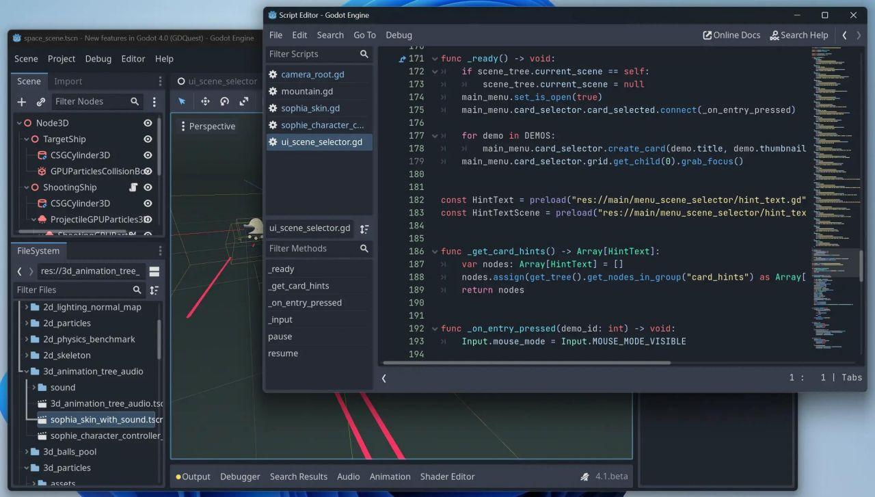Screen dimensions: 875x497
Task: Fold the _ready function at line 171
Action: (434, 59)
